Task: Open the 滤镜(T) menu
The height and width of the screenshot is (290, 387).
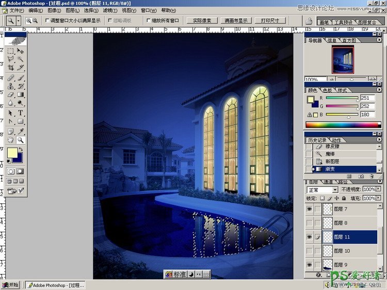Action: pyautogui.click(x=110, y=10)
